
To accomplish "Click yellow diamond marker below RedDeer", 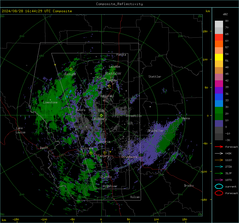I will pos(109,86).
